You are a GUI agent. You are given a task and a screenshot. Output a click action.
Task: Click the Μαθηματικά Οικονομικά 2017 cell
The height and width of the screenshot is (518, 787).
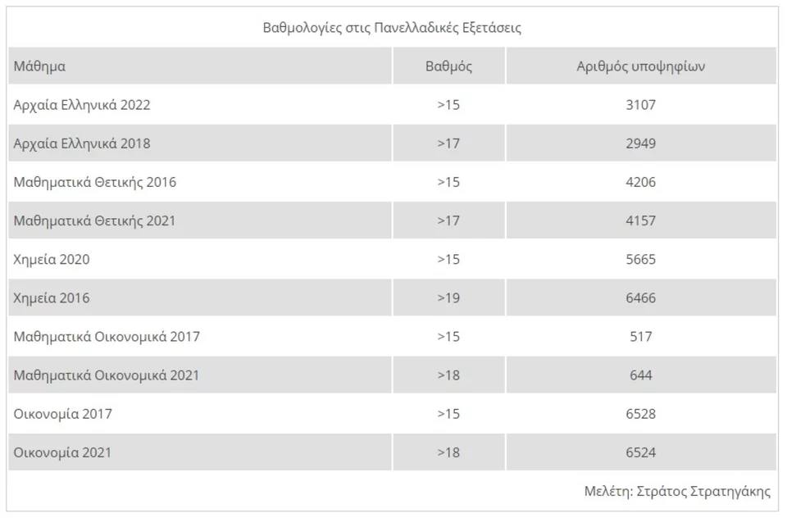[x=107, y=336]
